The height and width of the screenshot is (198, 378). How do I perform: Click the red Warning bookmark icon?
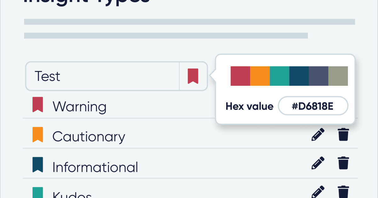click(38, 105)
